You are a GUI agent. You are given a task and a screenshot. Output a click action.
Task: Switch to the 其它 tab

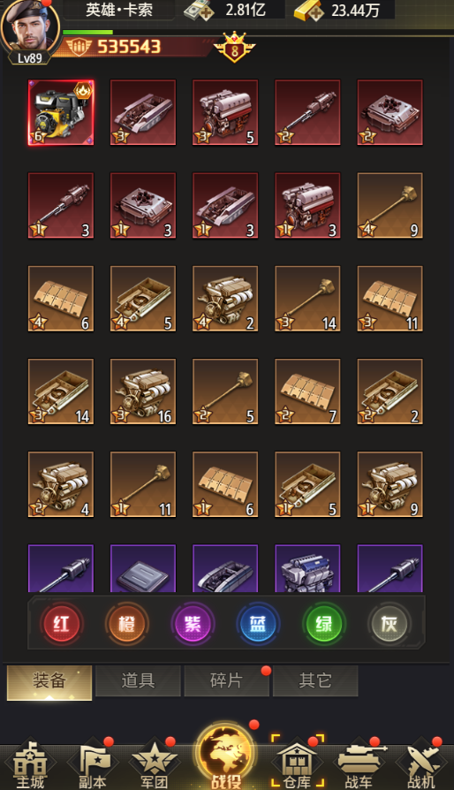(315, 680)
